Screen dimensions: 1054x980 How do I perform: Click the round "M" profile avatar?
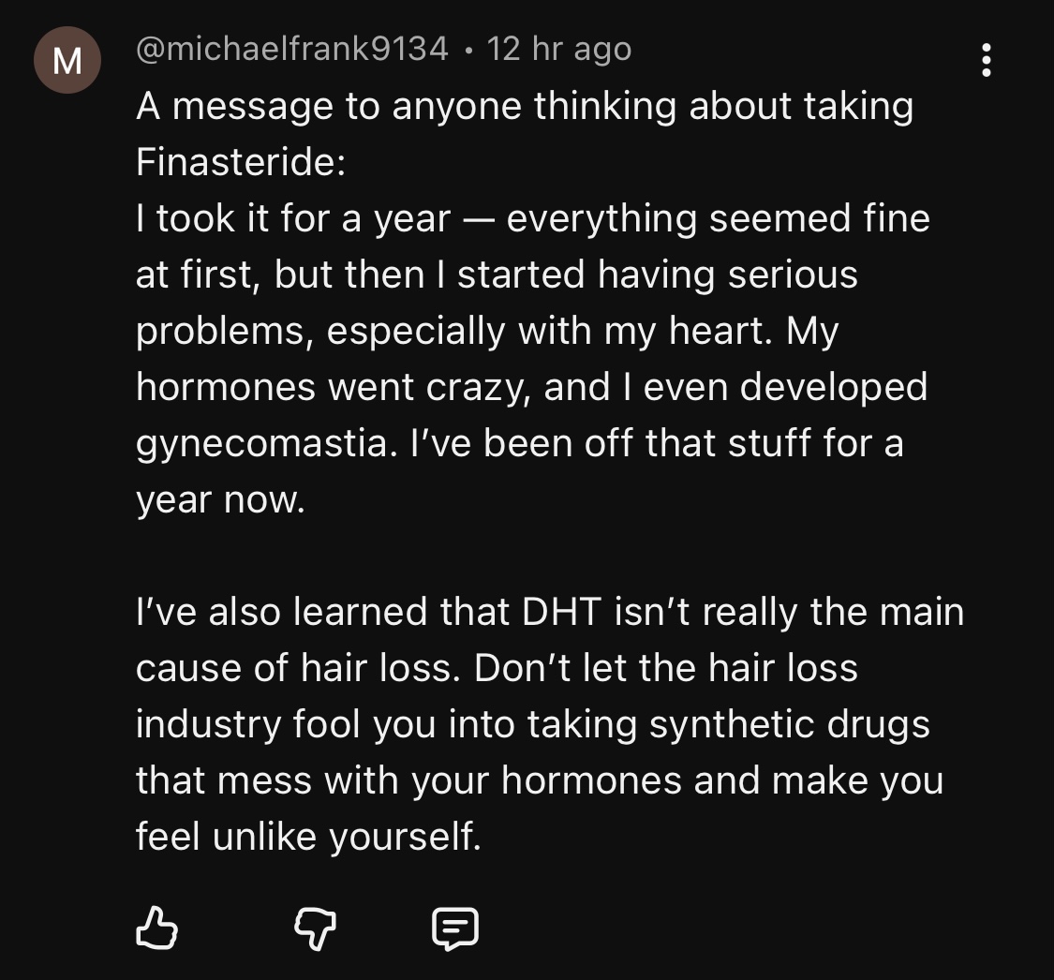[x=67, y=61]
